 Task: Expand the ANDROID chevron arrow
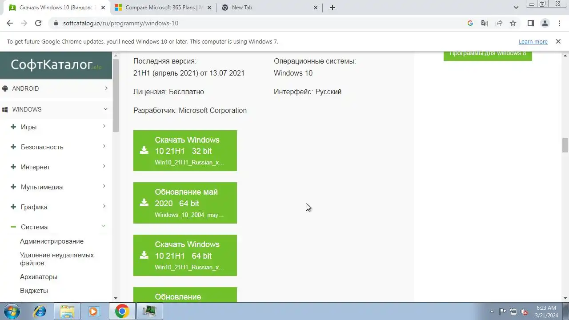point(106,88)
